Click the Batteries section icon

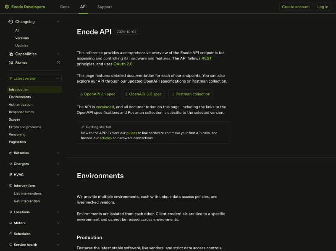click(x=11, y=153)
